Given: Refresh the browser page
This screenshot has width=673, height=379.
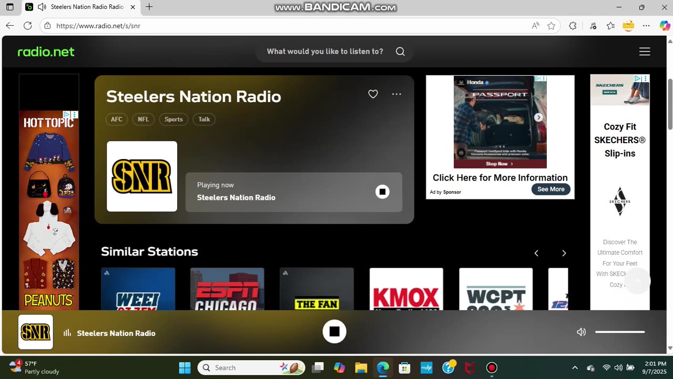Looking at the screenshot, I should coord(28,25).
